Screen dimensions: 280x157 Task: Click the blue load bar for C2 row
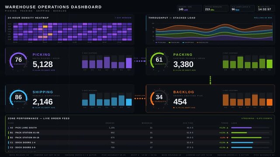(x=242, y=147)
